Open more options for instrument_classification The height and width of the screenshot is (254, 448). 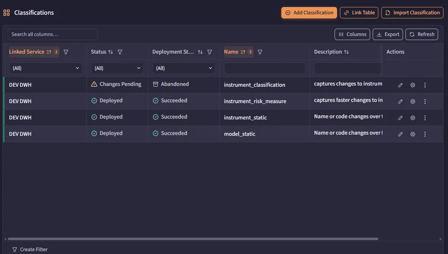coord(425,85)
